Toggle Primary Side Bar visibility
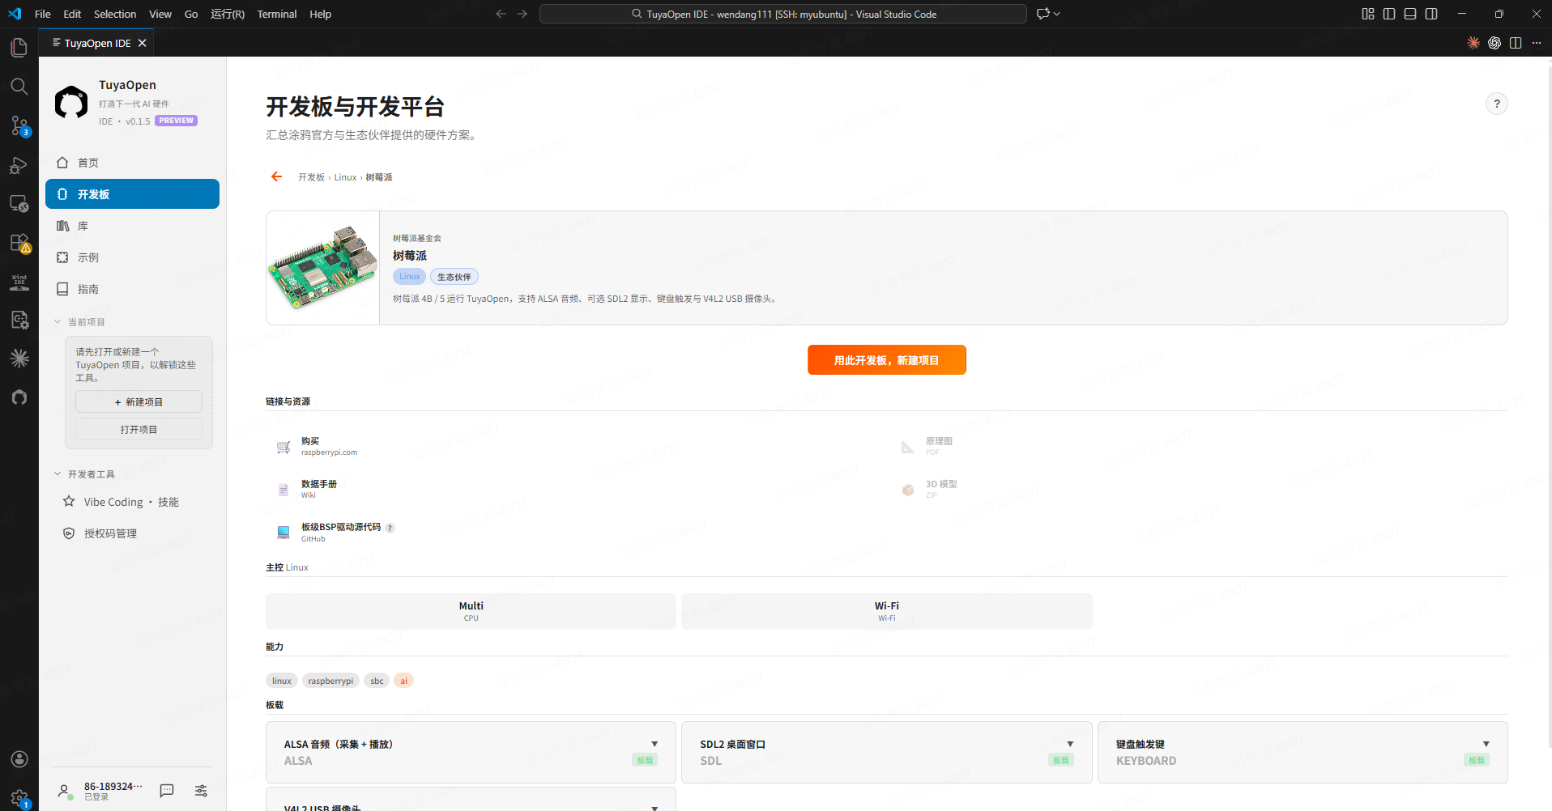 click(1389, 14)
